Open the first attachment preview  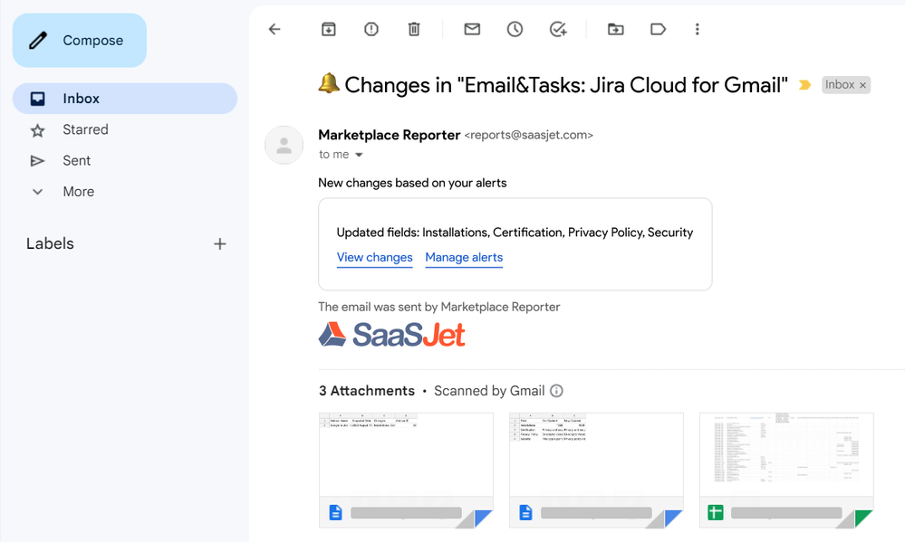(405, 469)
